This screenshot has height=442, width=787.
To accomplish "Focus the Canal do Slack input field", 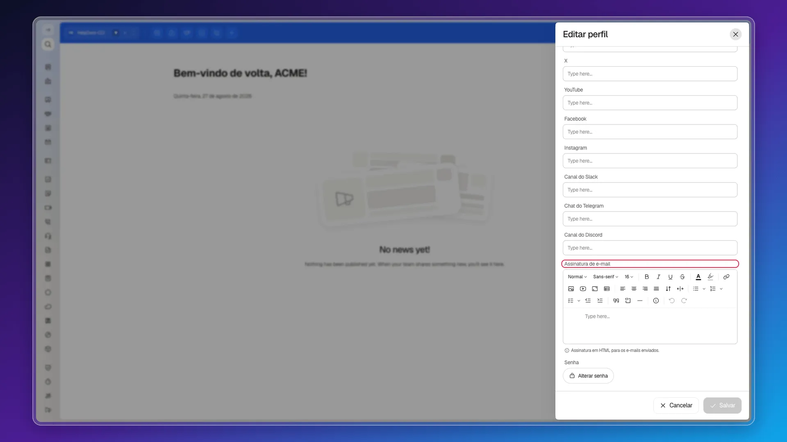I will (650, 190).
